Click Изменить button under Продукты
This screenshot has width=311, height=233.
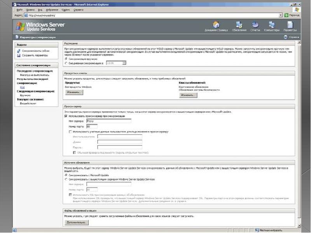tap(74, 92)
